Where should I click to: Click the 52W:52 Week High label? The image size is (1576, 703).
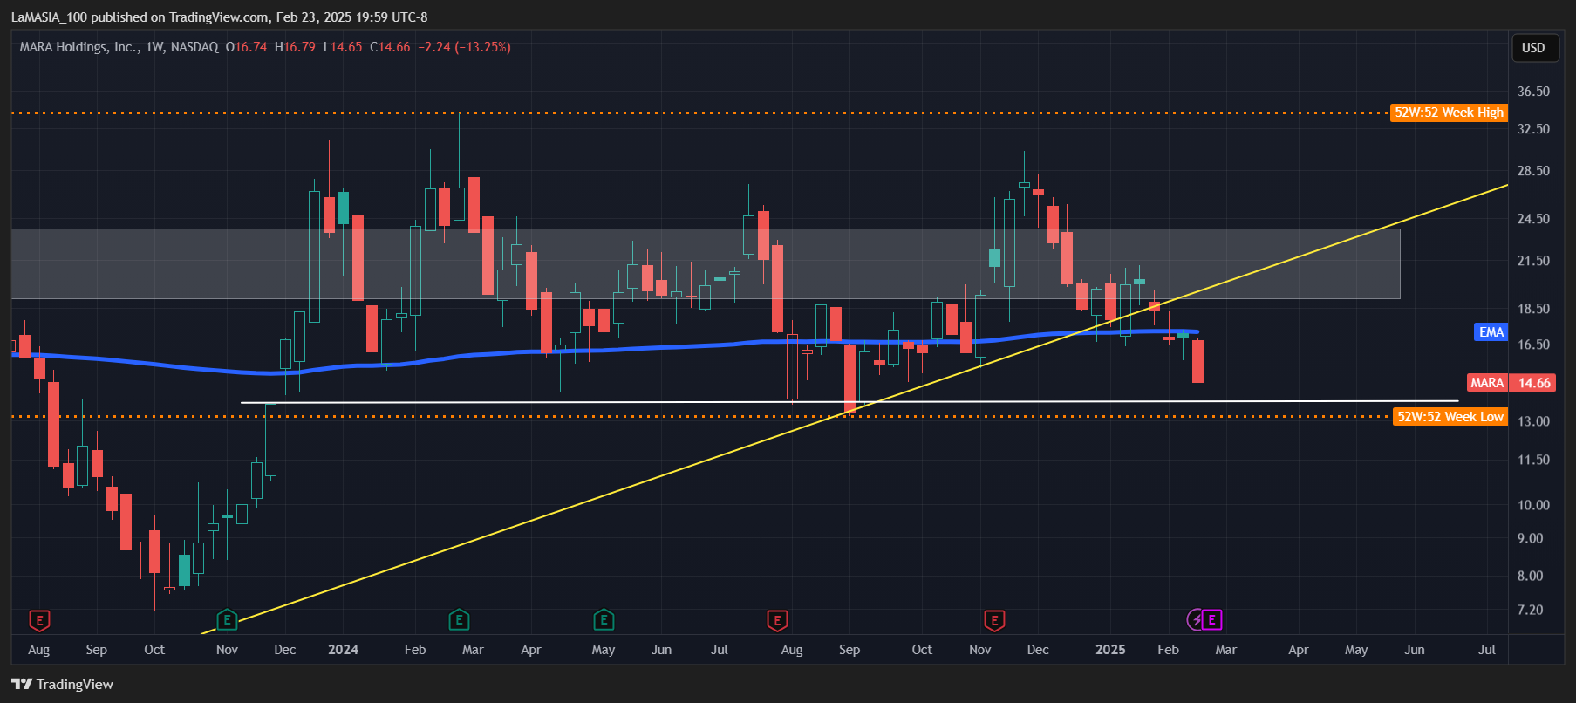(x=1449, y=113)
